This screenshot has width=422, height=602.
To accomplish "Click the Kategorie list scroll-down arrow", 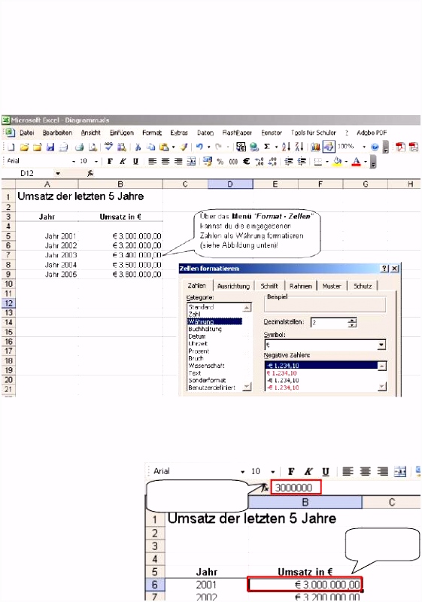I will (247, 387).
